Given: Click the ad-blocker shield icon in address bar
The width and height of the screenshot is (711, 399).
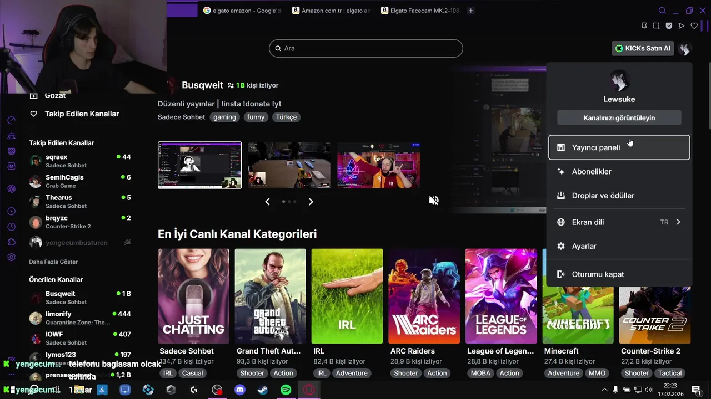Looking at the screenshot, I should [669, 26].
